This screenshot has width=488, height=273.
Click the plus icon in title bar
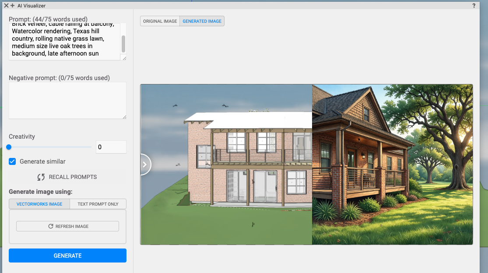pos(12,6)
